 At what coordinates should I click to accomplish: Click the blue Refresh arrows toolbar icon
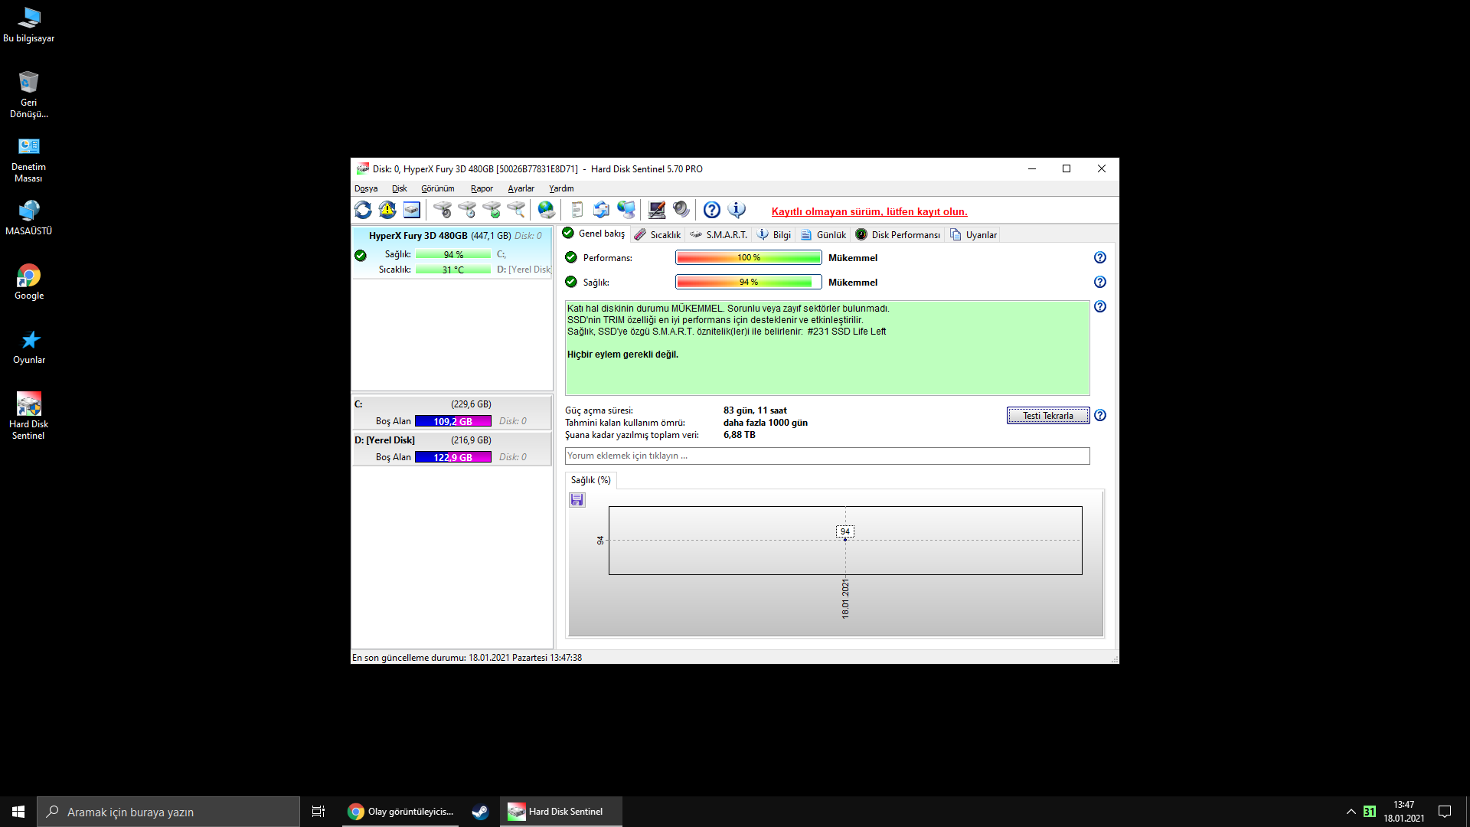[x=363, y=210]
